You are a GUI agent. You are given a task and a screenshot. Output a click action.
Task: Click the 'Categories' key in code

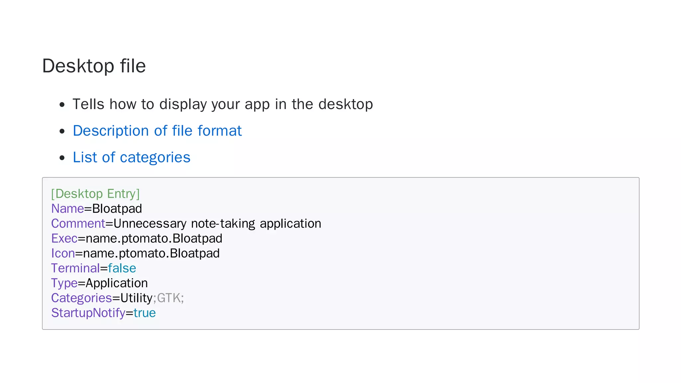click(x=81, y=298)
